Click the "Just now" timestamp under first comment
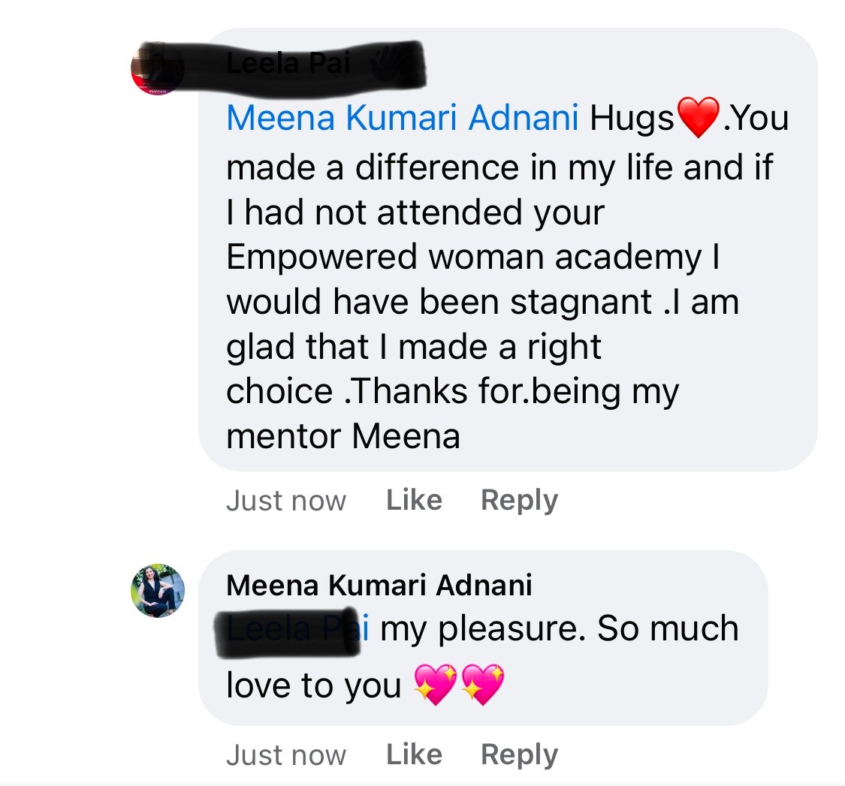The height and width of the screenshot is (786, 845). point(286,501)
